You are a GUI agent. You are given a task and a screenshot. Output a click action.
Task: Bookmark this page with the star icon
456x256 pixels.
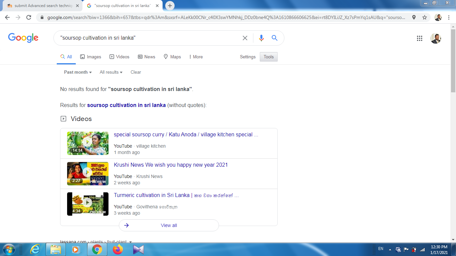pyautogui.click(x=425, y=17)
